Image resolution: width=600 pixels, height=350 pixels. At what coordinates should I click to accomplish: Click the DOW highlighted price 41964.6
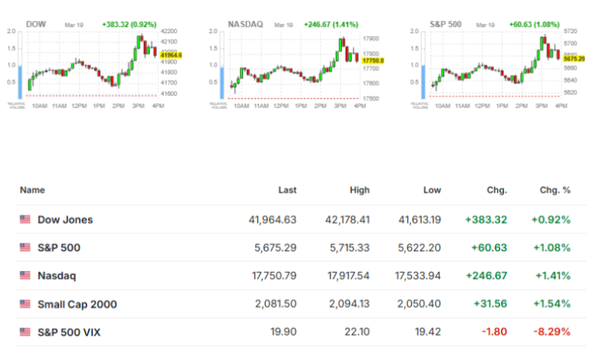(x=171, y=55)
